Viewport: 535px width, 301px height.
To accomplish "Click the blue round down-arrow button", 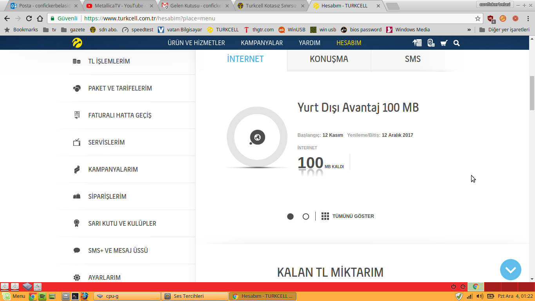I will point(511,270).
